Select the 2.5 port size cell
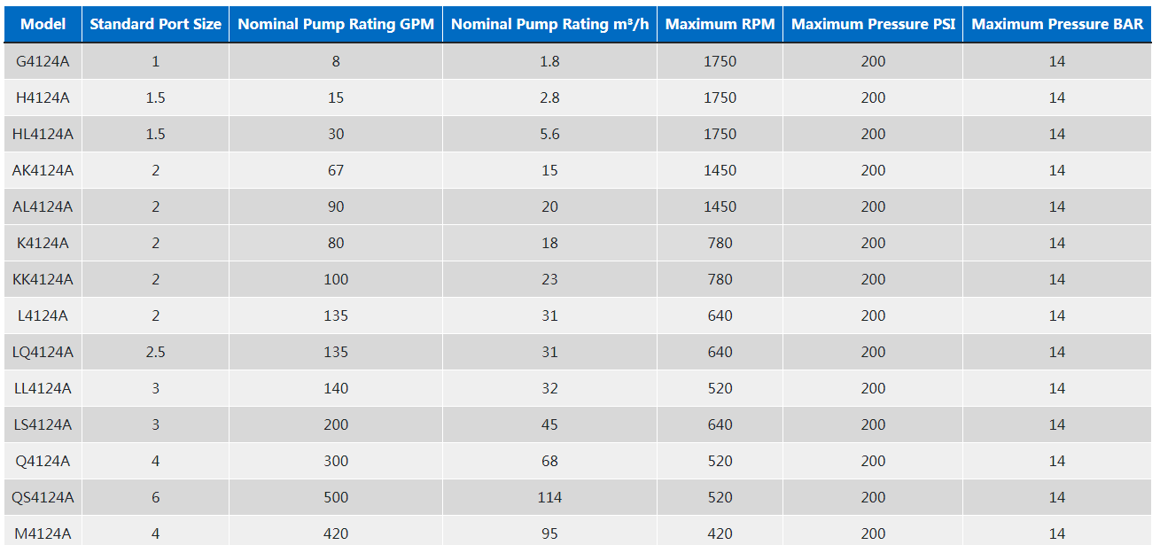The width and height of the screenshot is (1160, 545). point(155,352)
